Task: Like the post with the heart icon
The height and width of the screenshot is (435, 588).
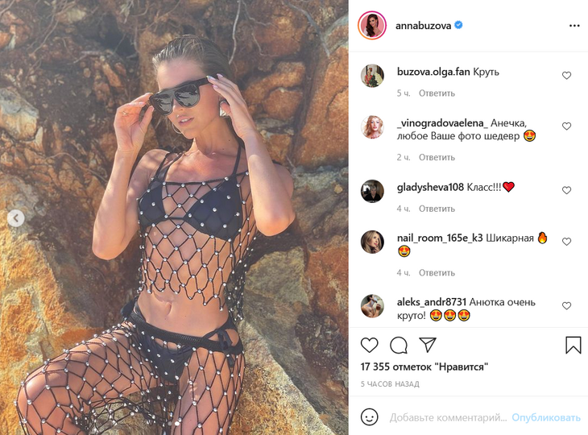Action: point(370,345)
